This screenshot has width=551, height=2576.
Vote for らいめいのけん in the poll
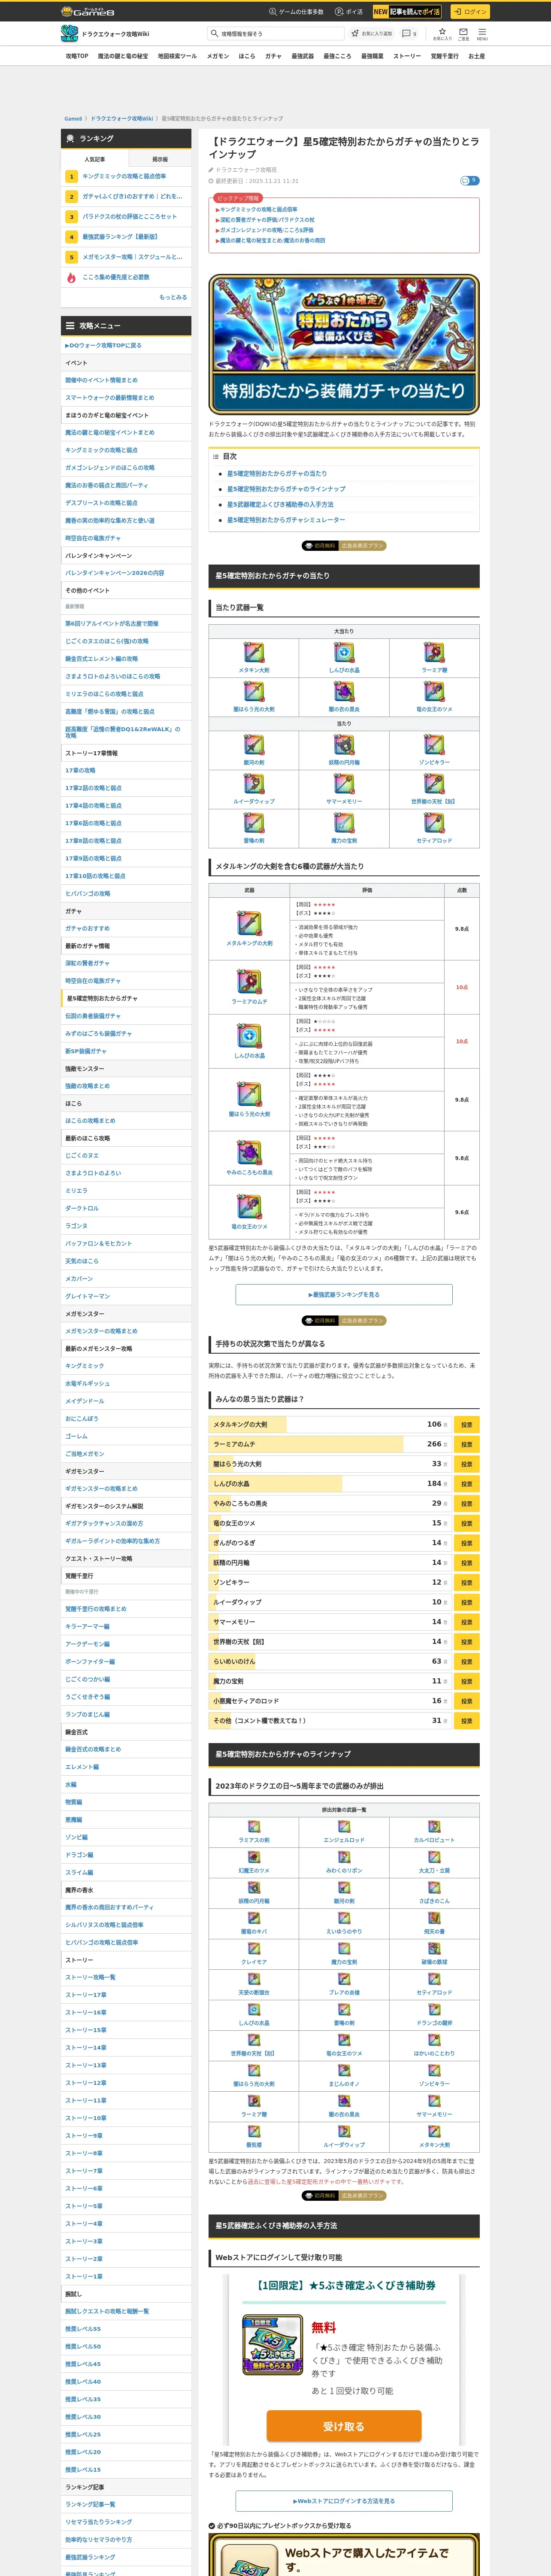[466, 1661]
